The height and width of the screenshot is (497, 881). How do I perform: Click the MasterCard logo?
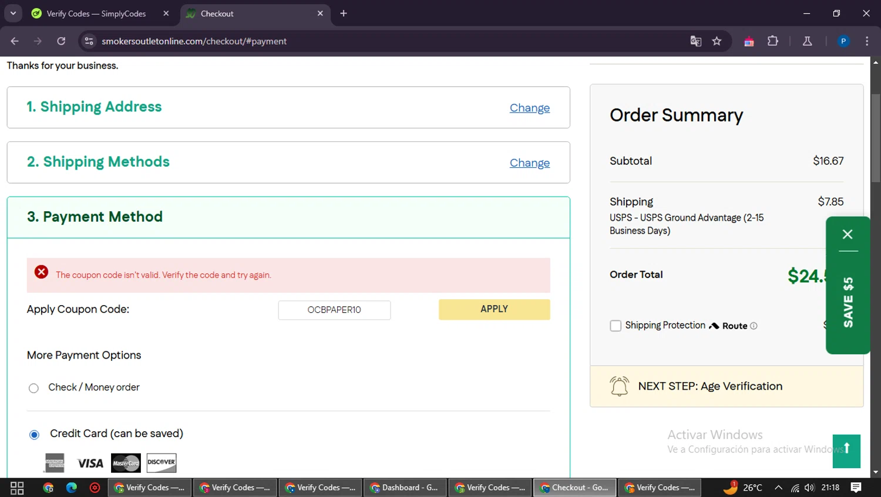pyautogui.click(x=126, y=463)
